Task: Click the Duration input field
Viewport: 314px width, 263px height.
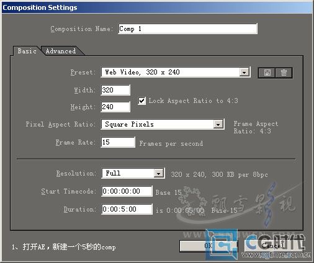Action: pyautogui.click(x=127, y=209)
